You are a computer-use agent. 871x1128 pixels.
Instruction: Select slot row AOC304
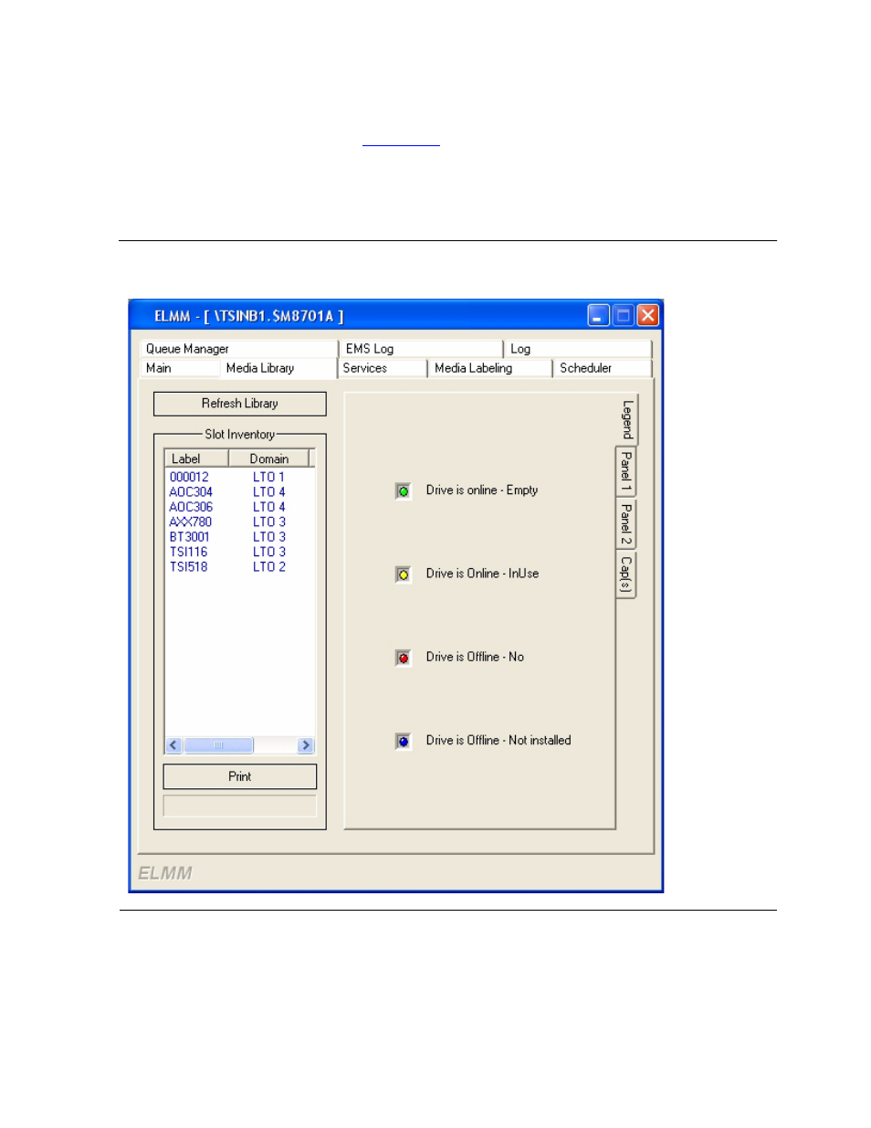pyautogui.click(x=240, y=491)
